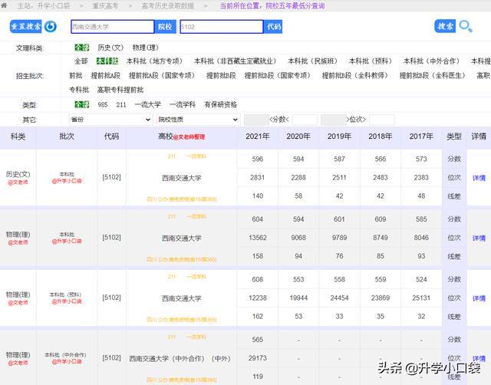Select 历史(文) subject filter
Image resolution: width=491 pixels, height=385 pixels.
110,48
